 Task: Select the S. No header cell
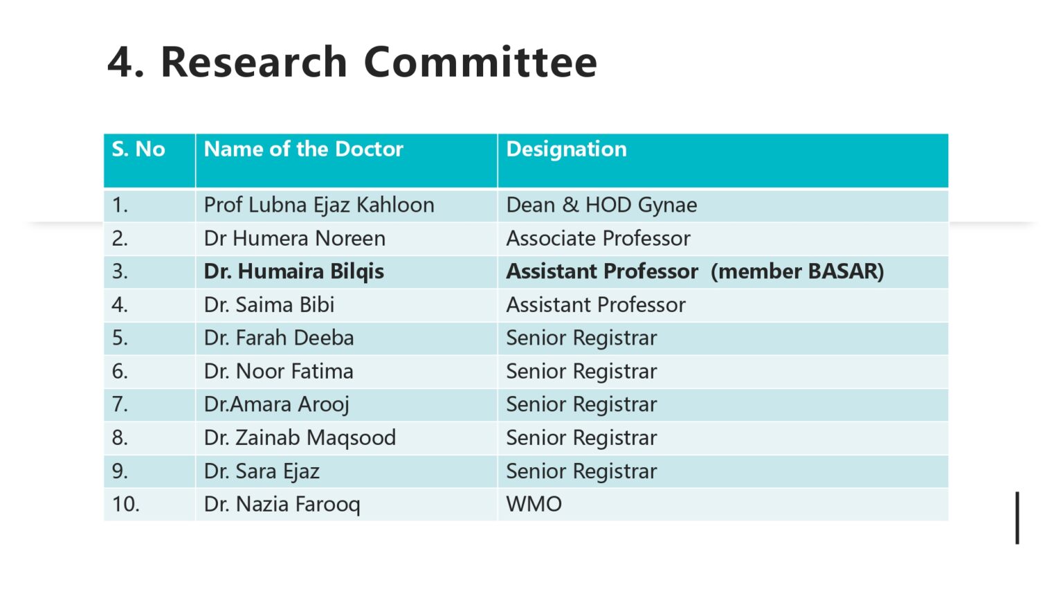149,161
